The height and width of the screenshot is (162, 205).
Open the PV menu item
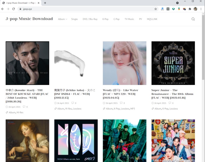pyautogui.click(x=140, y=19)
